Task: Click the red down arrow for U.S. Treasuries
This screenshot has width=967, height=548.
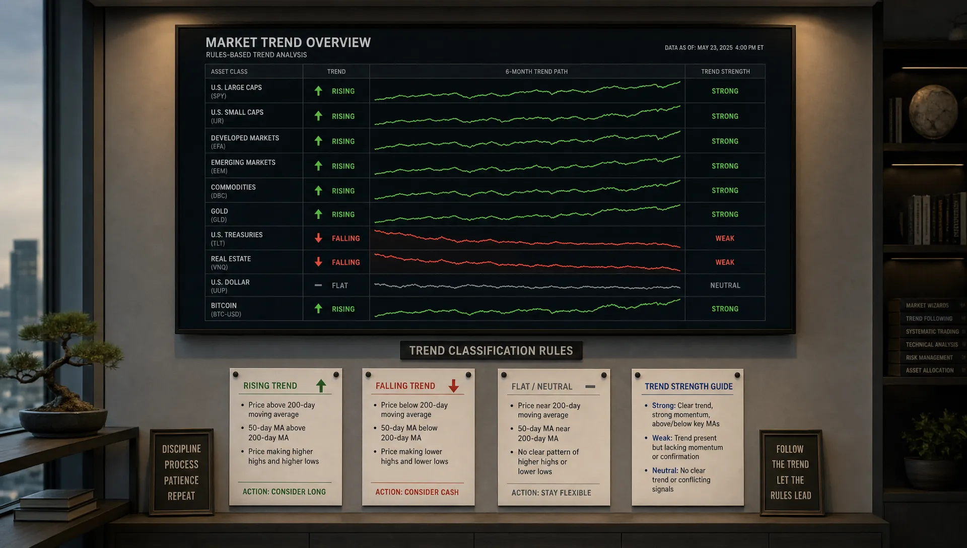Action: [x=318, y=238]
